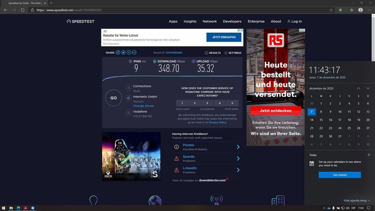375x211 pixels.
Task: Open browser settings and more menu
Action: [x=369, y=10]
